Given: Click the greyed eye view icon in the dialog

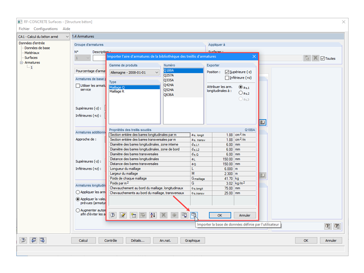Looking at the screenshot, I should click(x=174, y=215).
